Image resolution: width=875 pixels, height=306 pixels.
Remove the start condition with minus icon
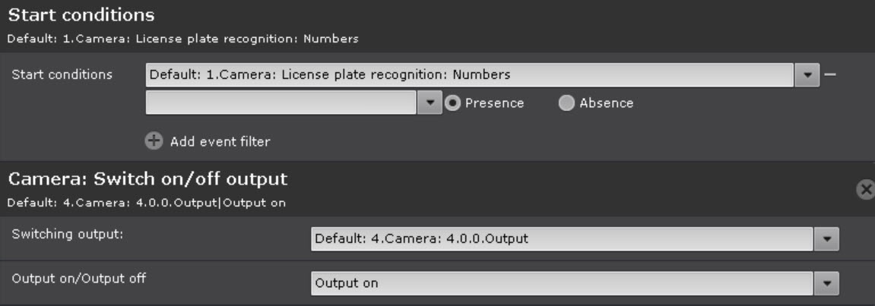tap(830, 75)
